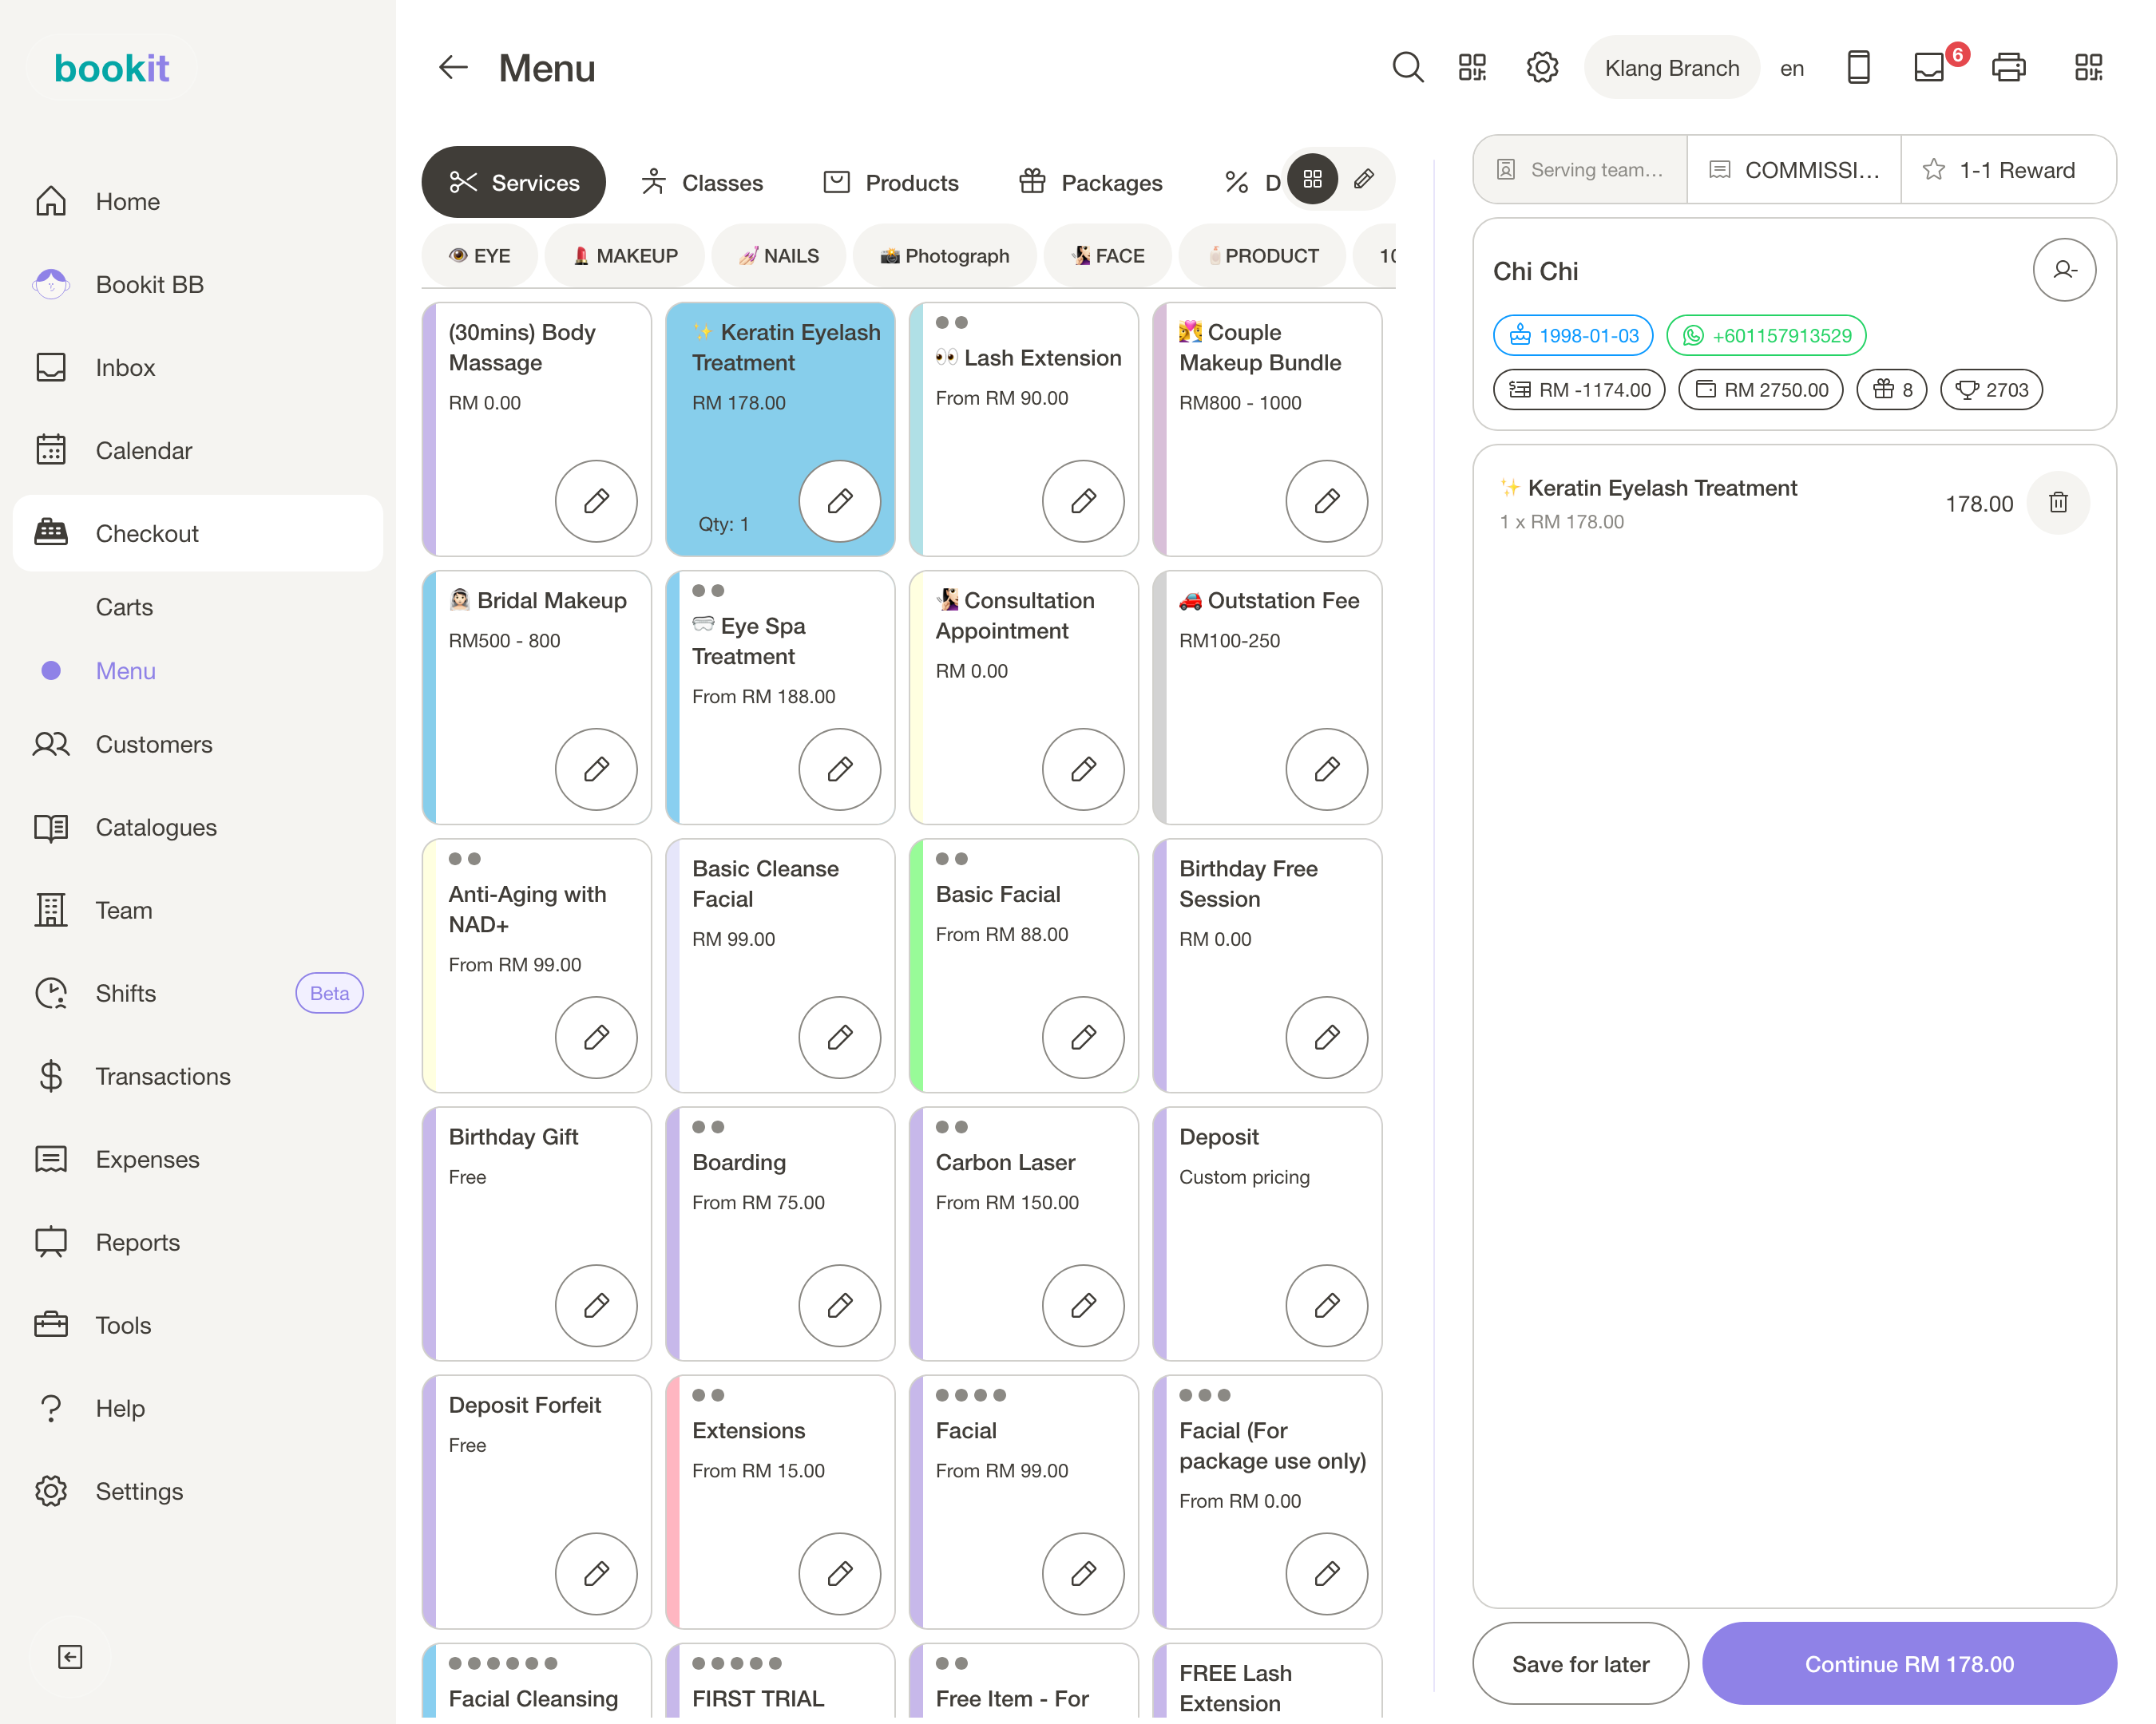Edit the (30mins) Body Massage service

click(x=596, y=500)
